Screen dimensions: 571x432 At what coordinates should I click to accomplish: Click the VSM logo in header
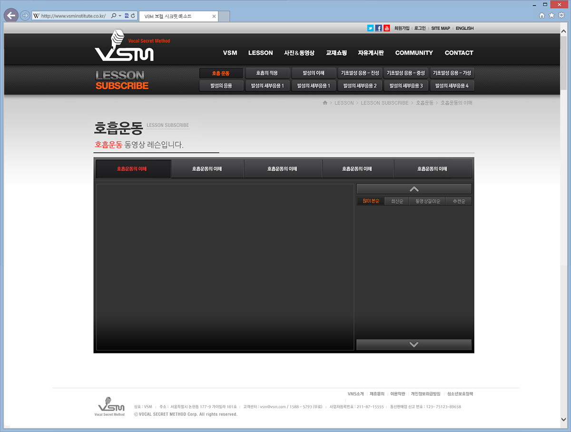pyautogui.click(x=125, y=48)
